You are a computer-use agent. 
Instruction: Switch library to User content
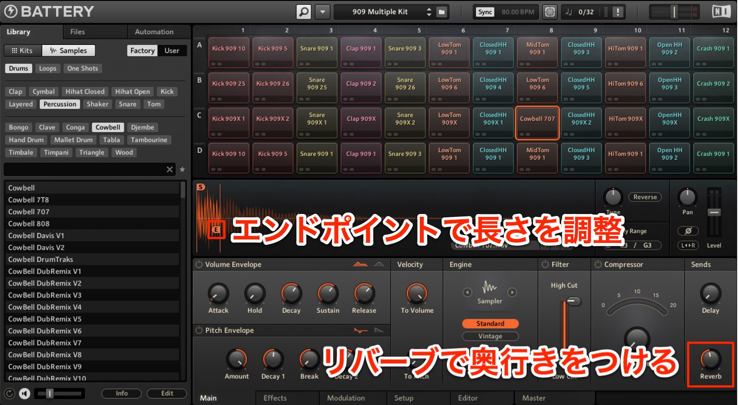click(172, 50)
